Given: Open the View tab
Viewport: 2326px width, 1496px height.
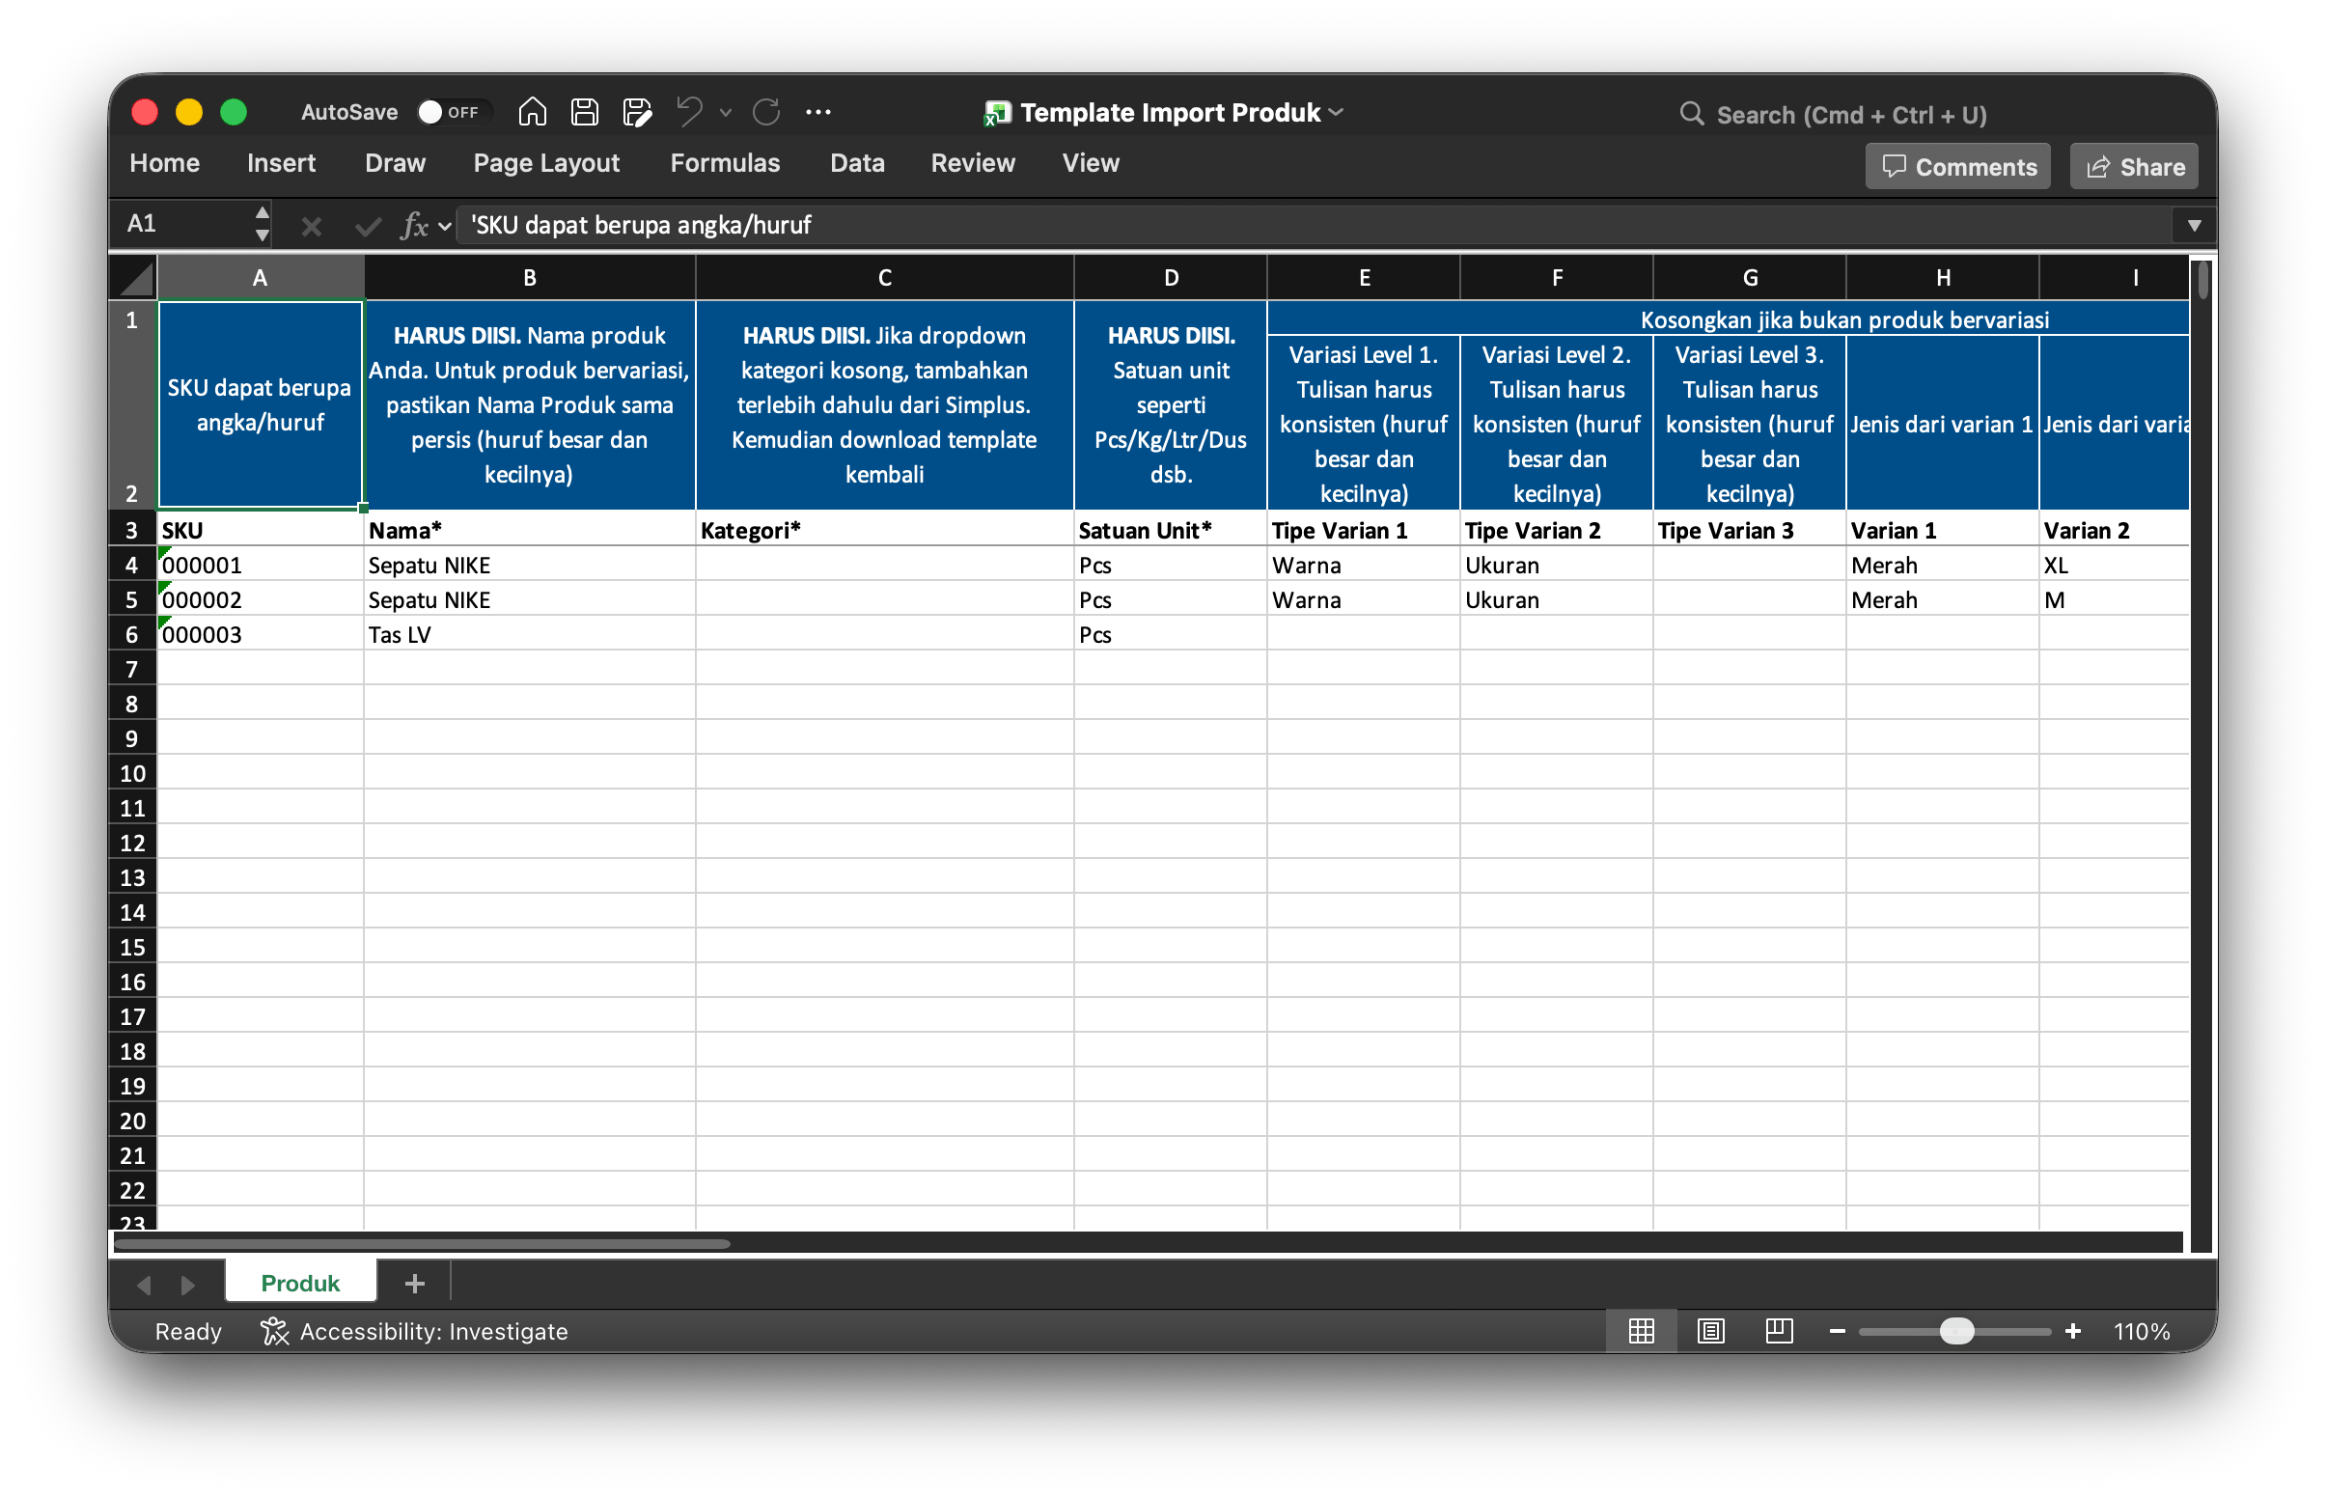Looking at the screenshot, I should [x=1090, y=163].
